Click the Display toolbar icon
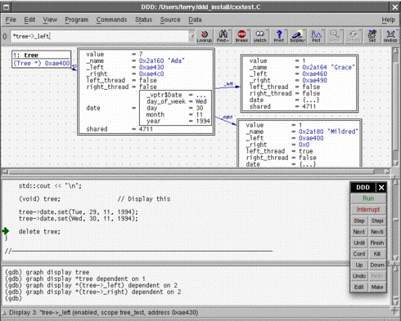Viewport: 401px width, 321px height. (297, 36)
